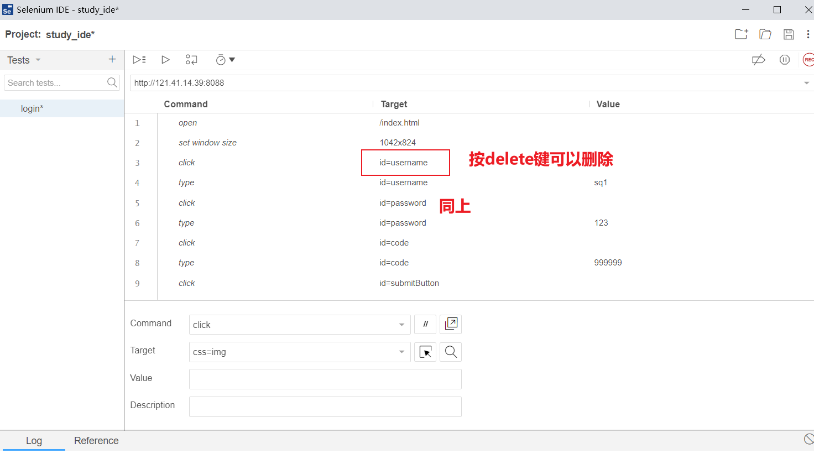Select row 5 click id=password
Image resolution: width=814 pixels, height=464 pixels.
469,203
